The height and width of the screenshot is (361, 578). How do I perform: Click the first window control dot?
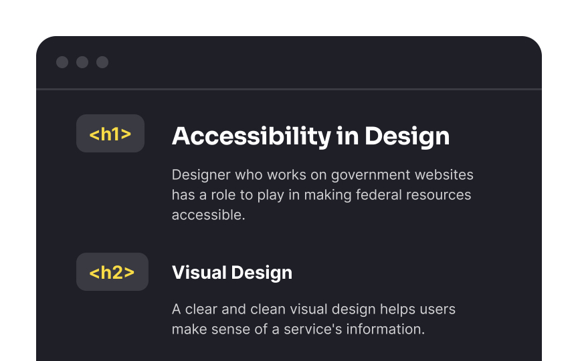tap(62, 62)
